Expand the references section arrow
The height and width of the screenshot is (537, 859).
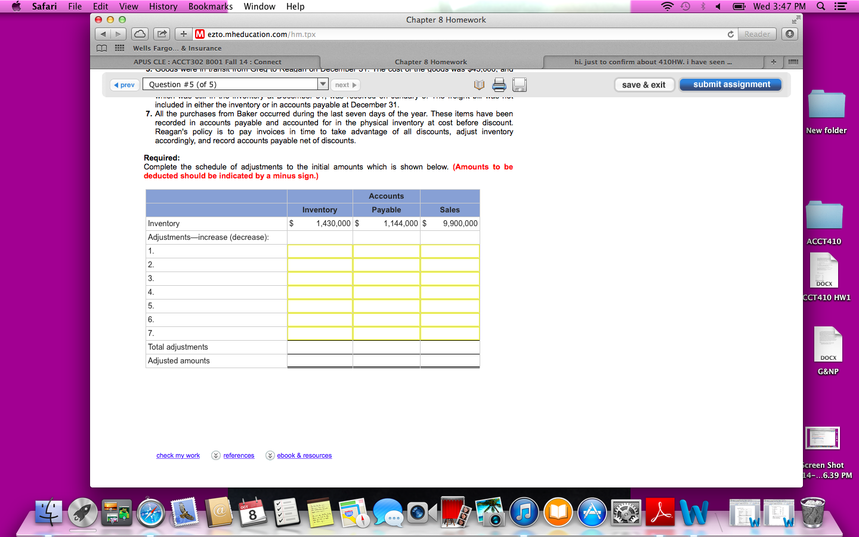(216, 455)
